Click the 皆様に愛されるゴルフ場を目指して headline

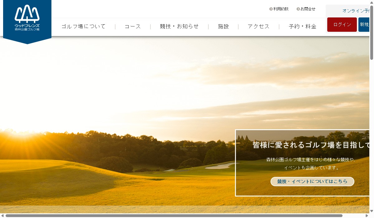pos(311,145)
